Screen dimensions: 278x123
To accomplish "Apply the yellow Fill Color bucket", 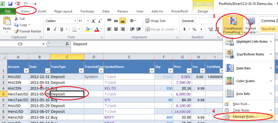I will (87, 29).
